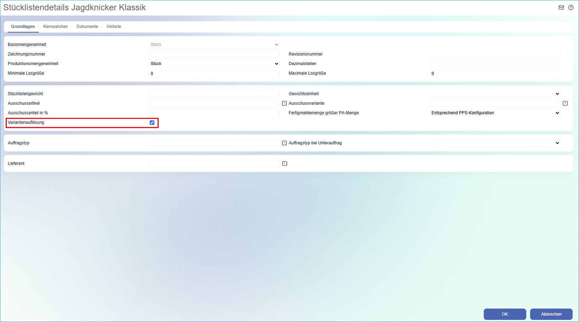
Task: Open lookup icon next to Lieferant field
Action: tap(285, 163)
